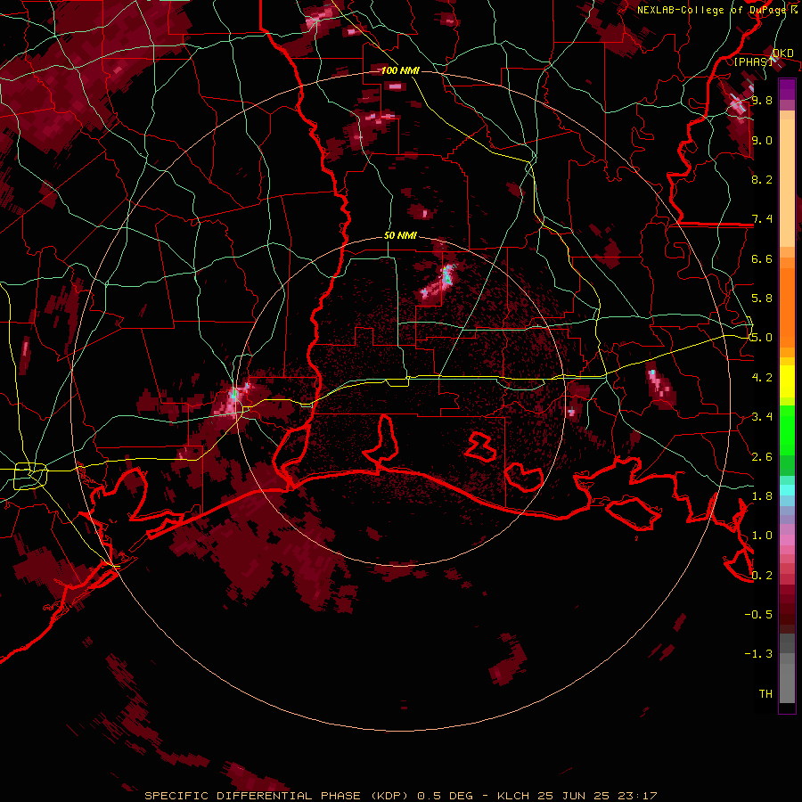Pick the green segment of the color bar

pyautogui.click(x=787, y=430)
